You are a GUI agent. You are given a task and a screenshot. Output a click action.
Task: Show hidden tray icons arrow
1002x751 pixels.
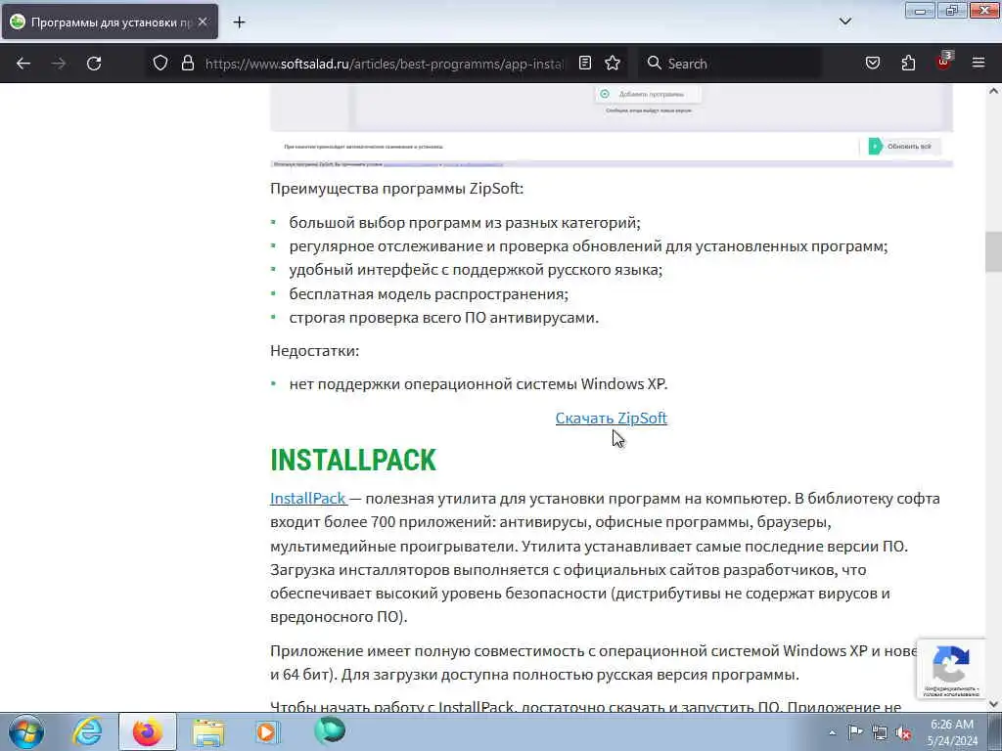tap(832, 732)
